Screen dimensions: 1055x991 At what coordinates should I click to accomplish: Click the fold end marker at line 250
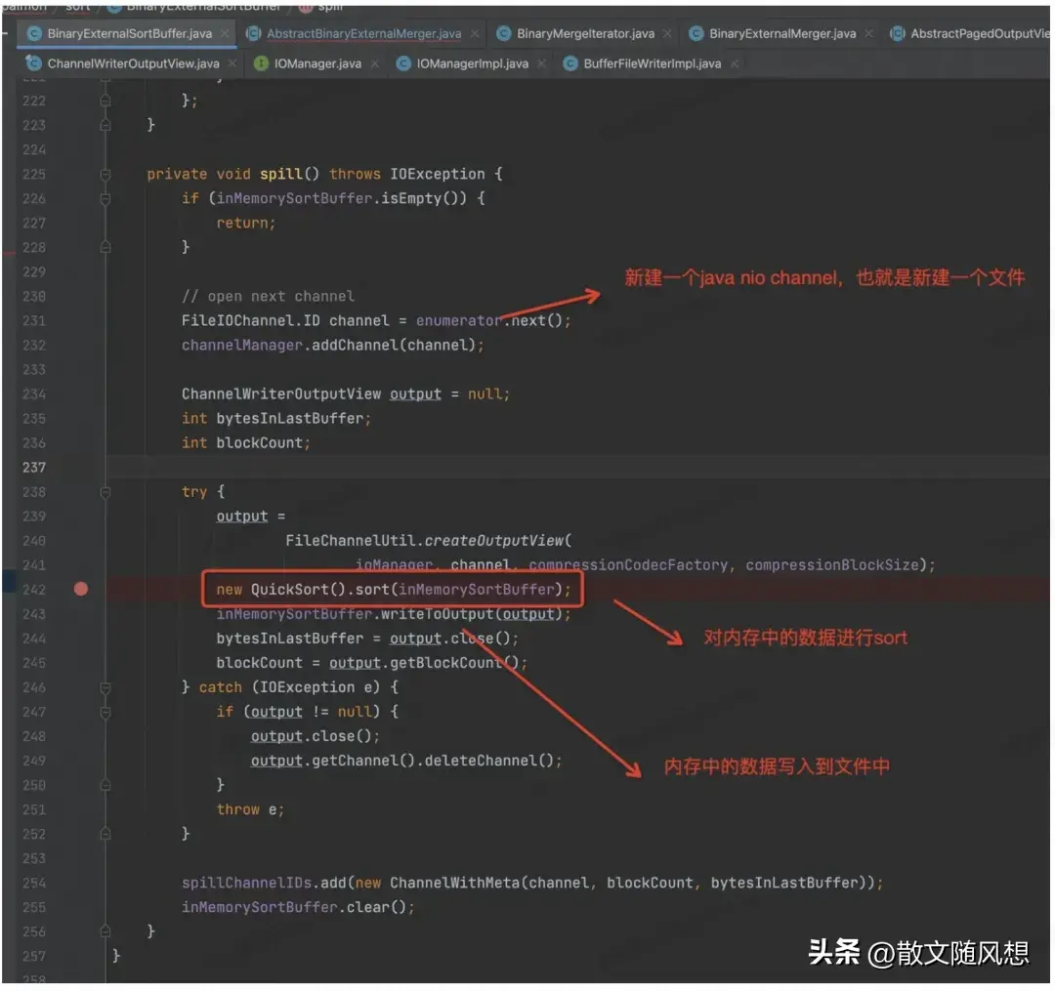105,785
